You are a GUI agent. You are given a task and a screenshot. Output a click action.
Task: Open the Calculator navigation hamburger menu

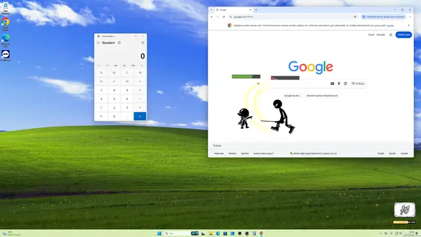[98, 43]
